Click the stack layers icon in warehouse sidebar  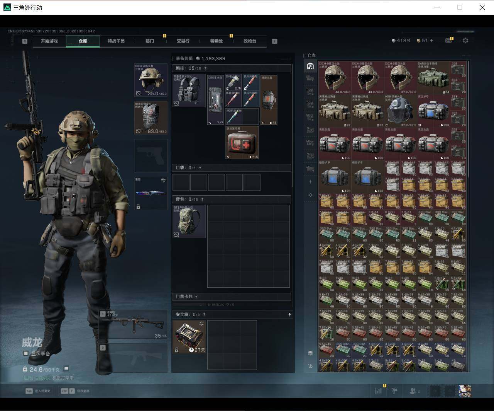(x=310, y=353)
